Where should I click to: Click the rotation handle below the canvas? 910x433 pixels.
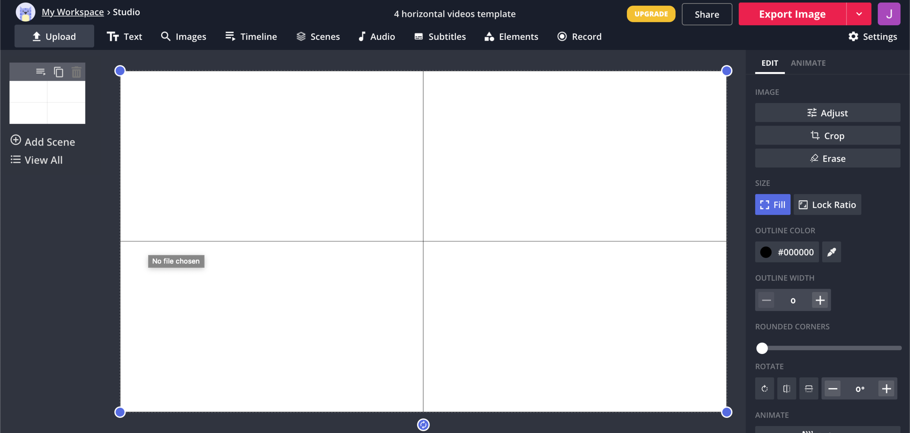423,425
